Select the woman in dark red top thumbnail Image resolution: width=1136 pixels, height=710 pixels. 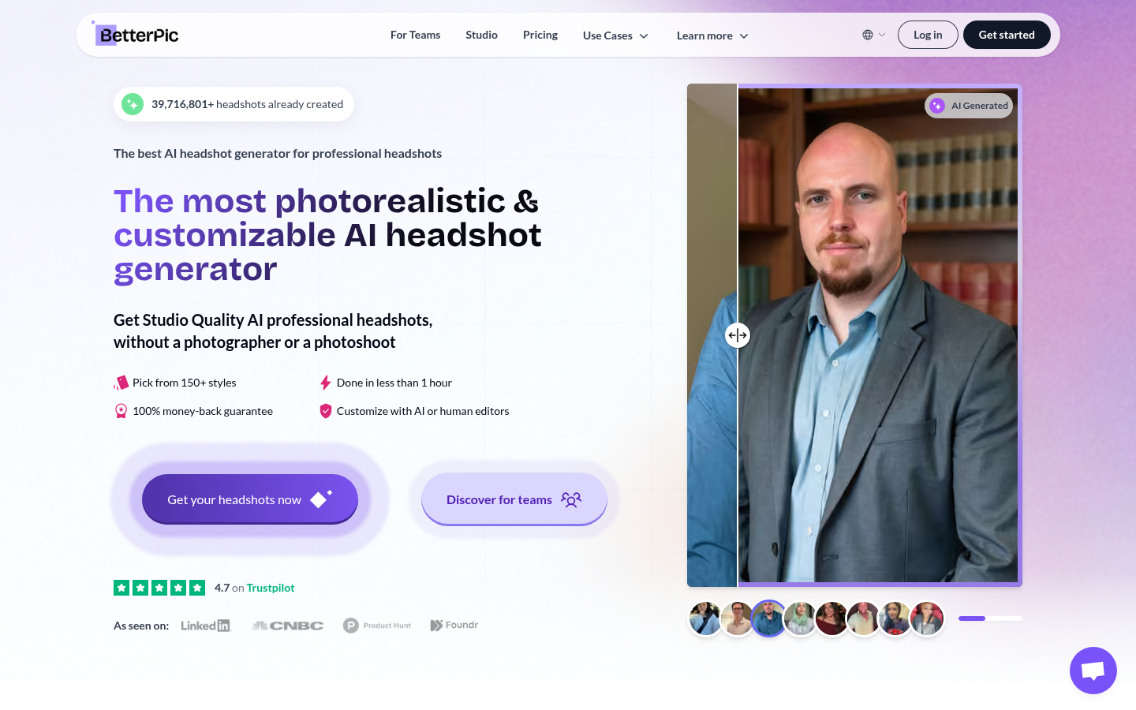pyautogui.click(x=831, y=618)
